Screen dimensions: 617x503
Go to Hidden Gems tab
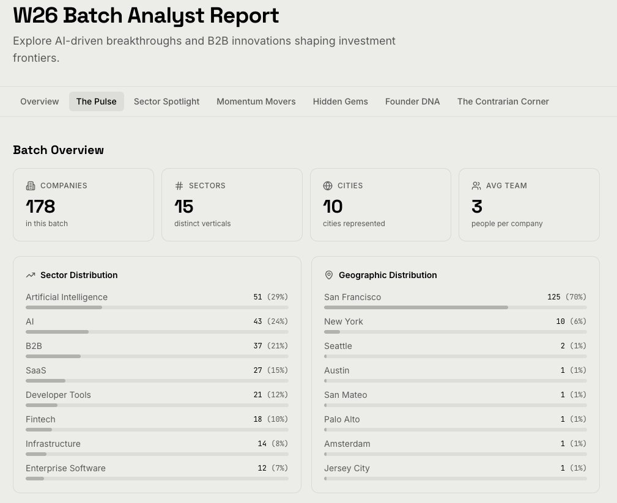[x=341, y=101]
